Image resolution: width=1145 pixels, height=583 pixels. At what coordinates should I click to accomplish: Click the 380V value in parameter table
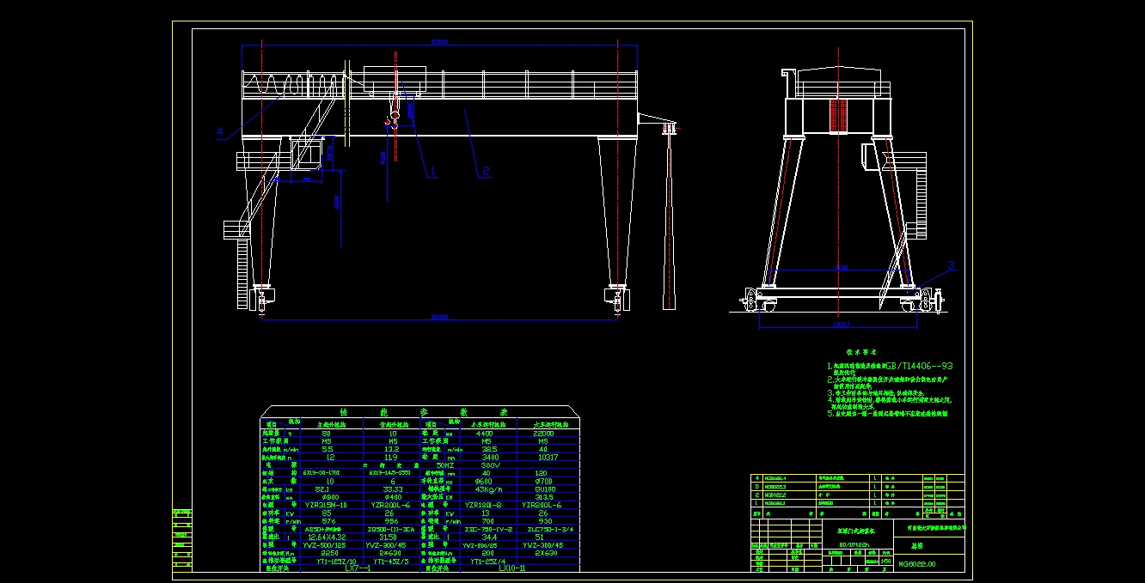point(491,465)
